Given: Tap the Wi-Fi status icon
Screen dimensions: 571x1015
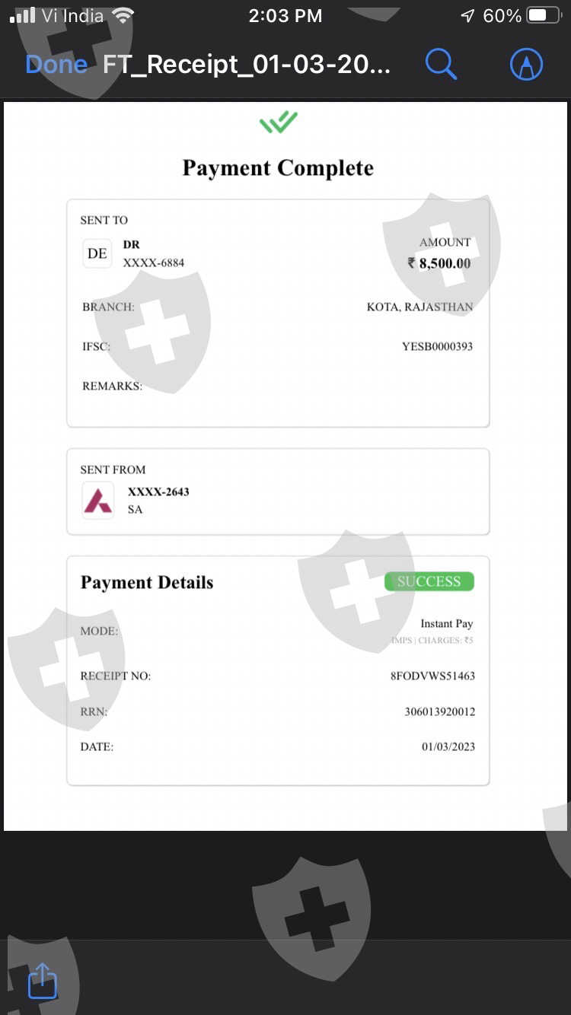Looking at the screenshot, I should [x=122, y=16].
